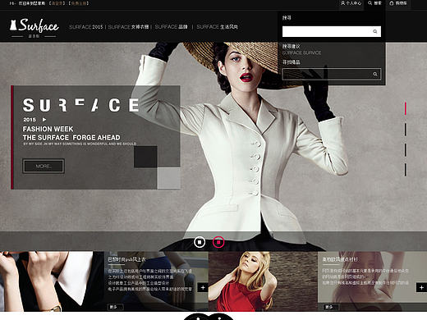Click magnifier icon in dark search box
The height and width of the screenshot is (320, 427).
click(375, 74)
